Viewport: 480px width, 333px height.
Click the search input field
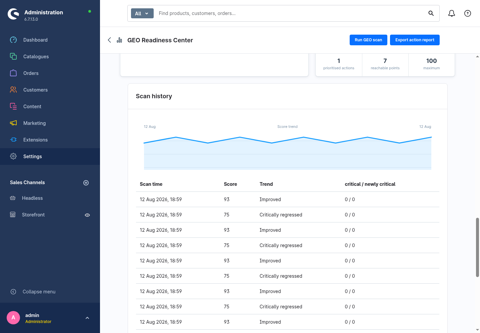point(290,13)
